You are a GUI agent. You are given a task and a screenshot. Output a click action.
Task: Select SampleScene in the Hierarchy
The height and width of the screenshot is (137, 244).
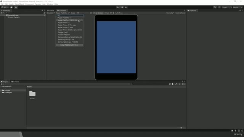[13, 15]
